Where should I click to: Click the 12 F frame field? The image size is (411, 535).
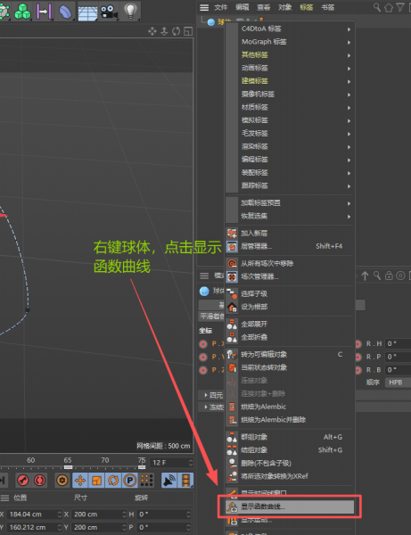pos(172,463)
